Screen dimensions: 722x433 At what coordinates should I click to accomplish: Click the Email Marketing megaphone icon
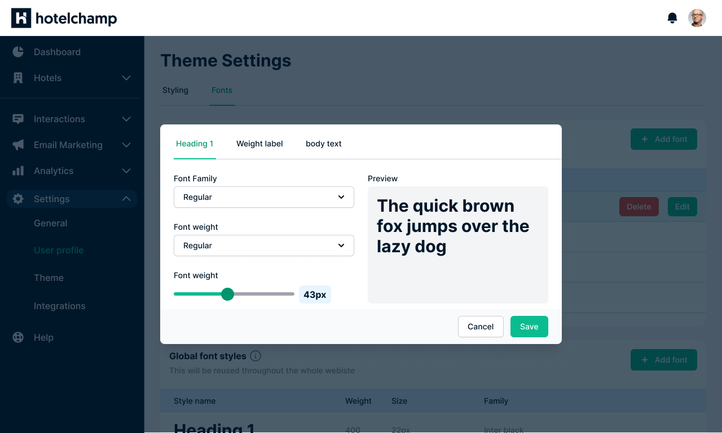point(18,145)
